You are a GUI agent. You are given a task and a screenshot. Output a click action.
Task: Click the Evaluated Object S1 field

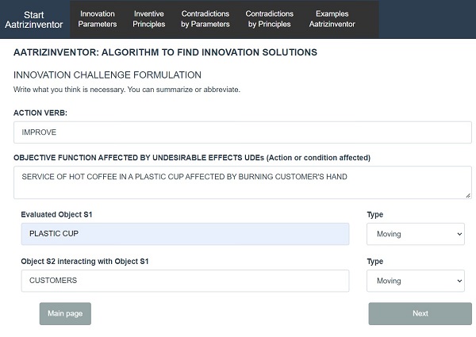click(185, 234)
